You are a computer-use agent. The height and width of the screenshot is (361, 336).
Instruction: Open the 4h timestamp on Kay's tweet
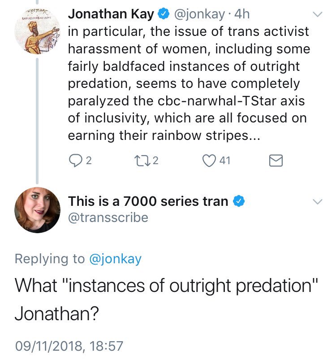pos(242,14)
